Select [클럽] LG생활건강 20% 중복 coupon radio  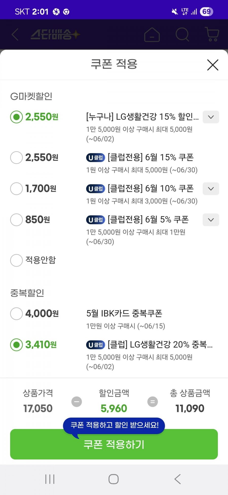click(x=16, y=345)
